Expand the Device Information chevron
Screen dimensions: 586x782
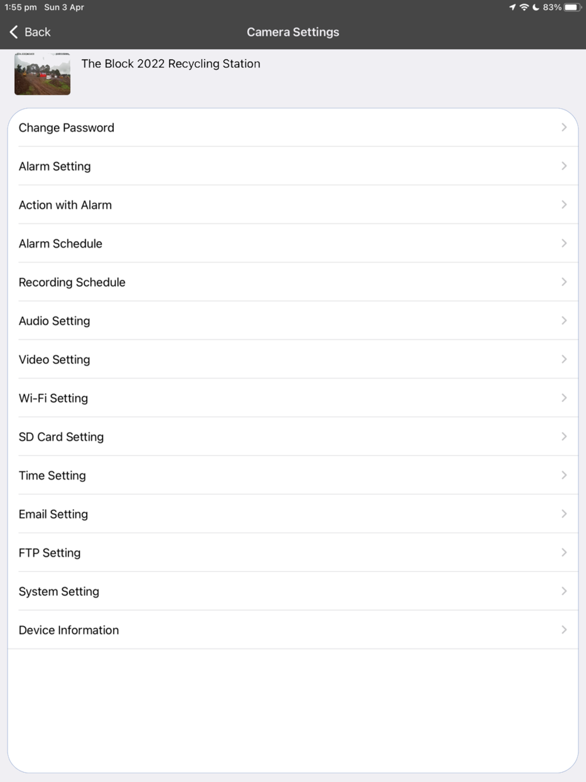point(564,630)
